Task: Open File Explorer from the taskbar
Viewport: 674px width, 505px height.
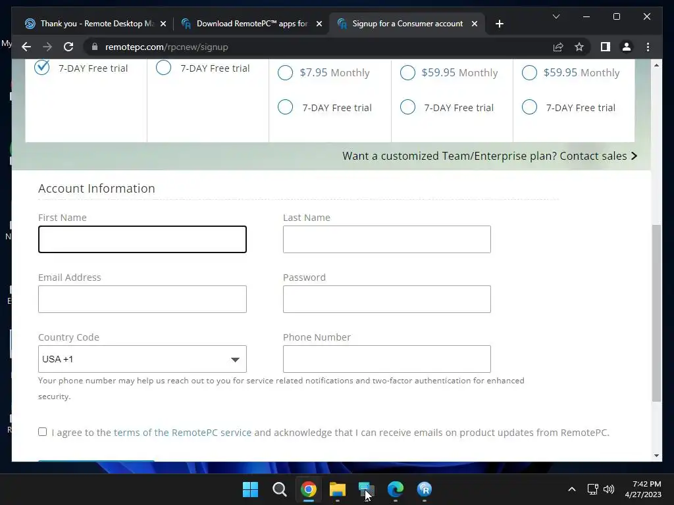Action: (x=338, y=489)
